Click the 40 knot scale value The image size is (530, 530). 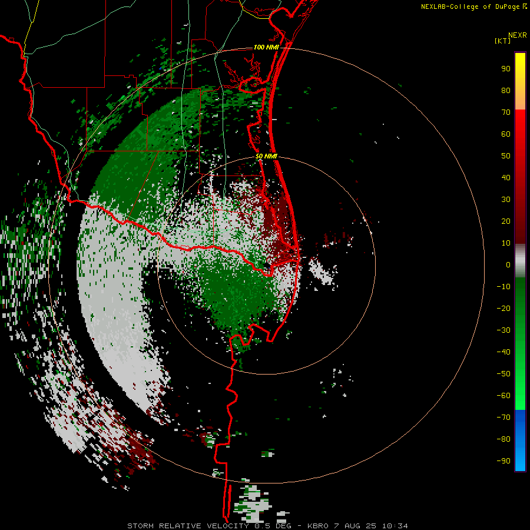point(506,178)
